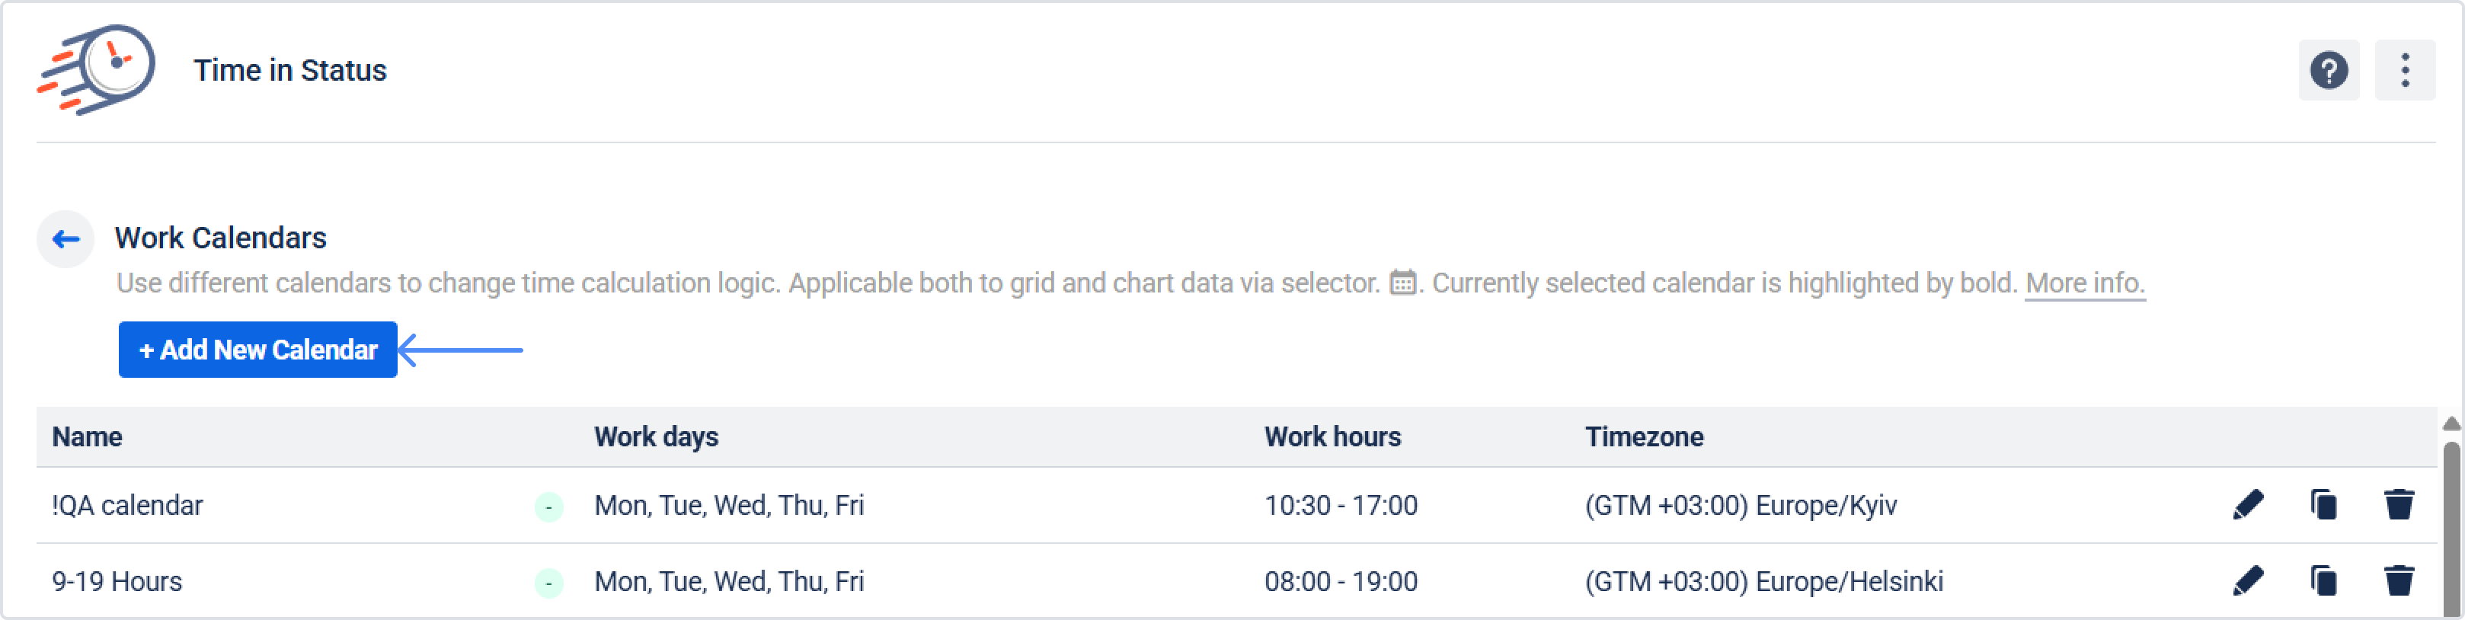Open the help question mark icon
Viewport: 2465px width, 620px height.
(2328, 70)
